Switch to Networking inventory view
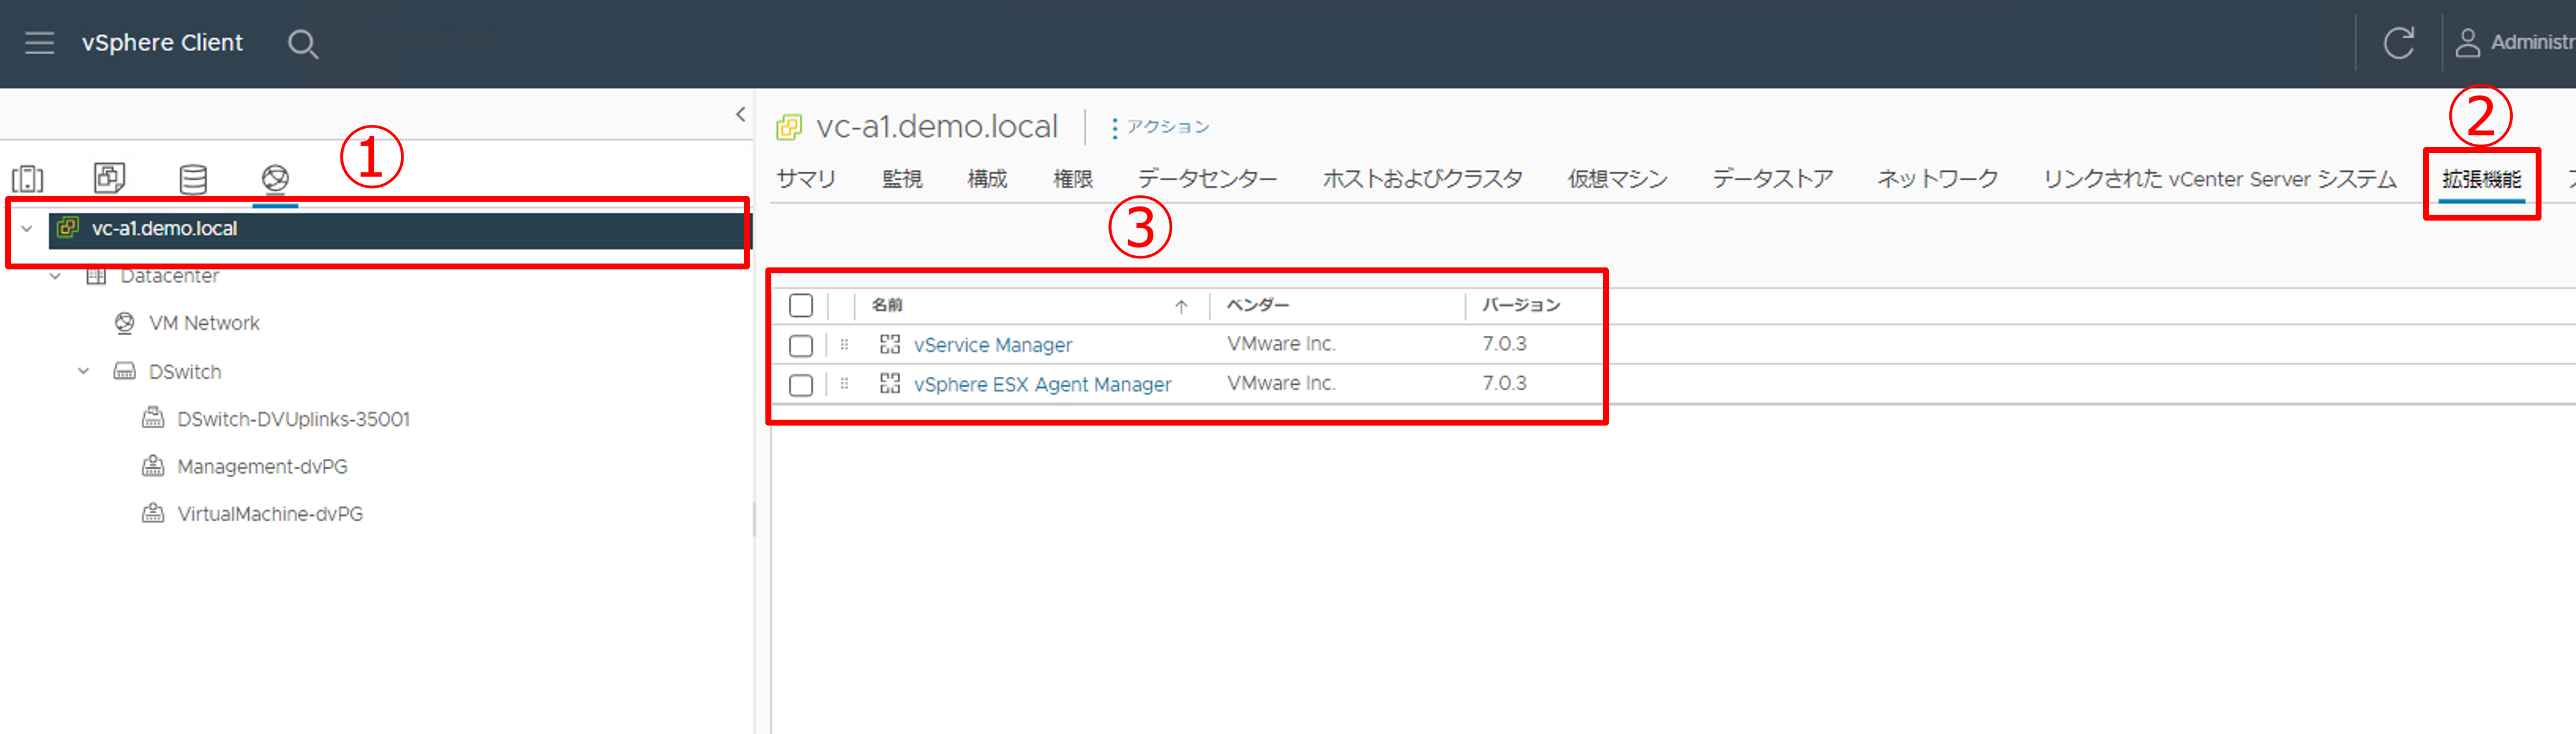This screenshot has height=734, width=2576. (275, 179)
